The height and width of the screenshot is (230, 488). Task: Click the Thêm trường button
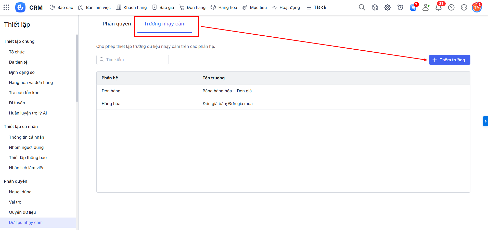pos(450,60)
